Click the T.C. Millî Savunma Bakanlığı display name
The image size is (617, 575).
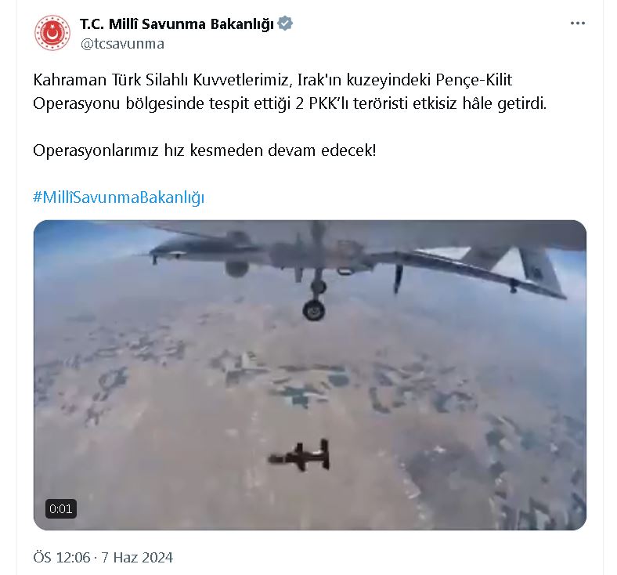pyautogui.click(x=177, y=24)
